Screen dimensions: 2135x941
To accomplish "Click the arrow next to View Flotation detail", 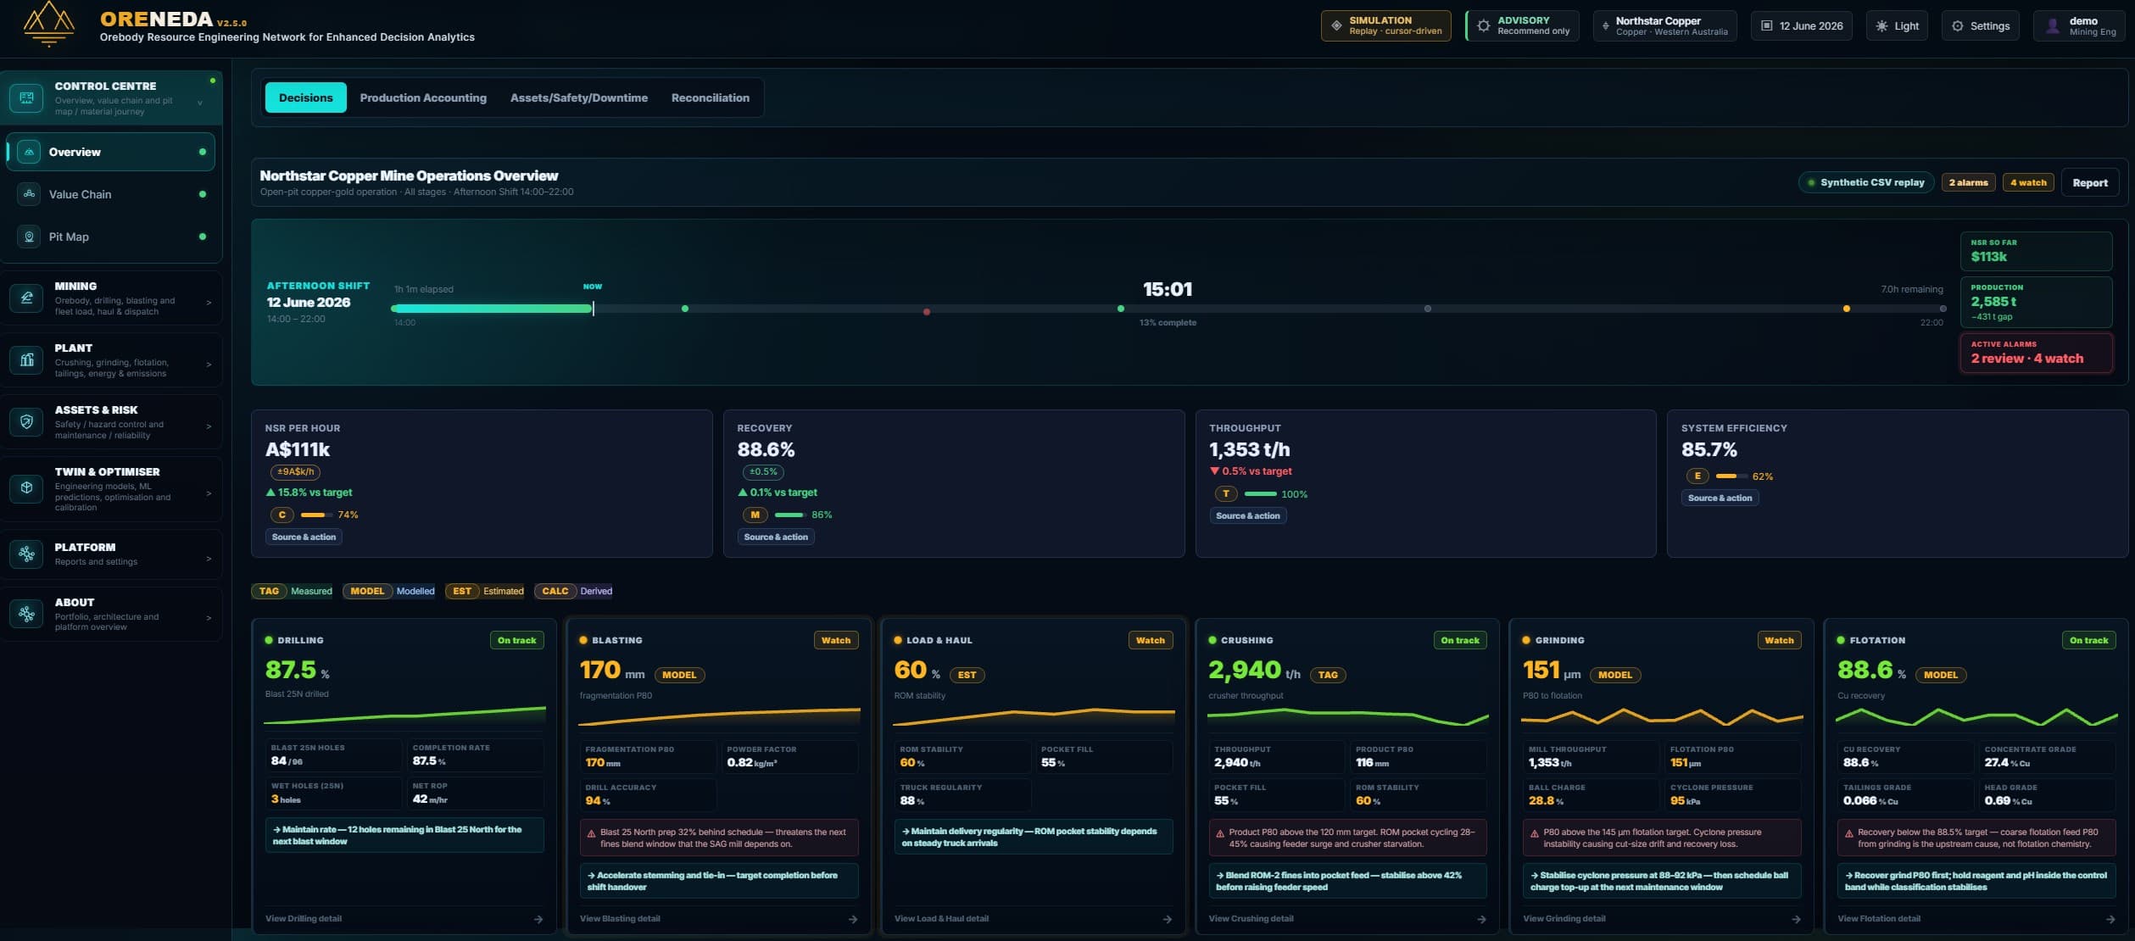I will (x=2110, y=919).
